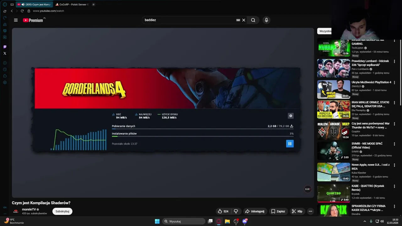Open a new browser tab
Viewport: 402px width, 226px height.
coord(93,4)
